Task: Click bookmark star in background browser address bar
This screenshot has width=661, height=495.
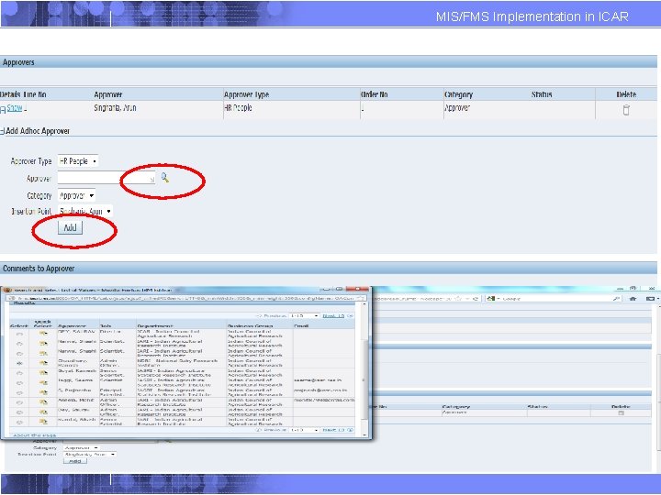Action: click(459, 299)
